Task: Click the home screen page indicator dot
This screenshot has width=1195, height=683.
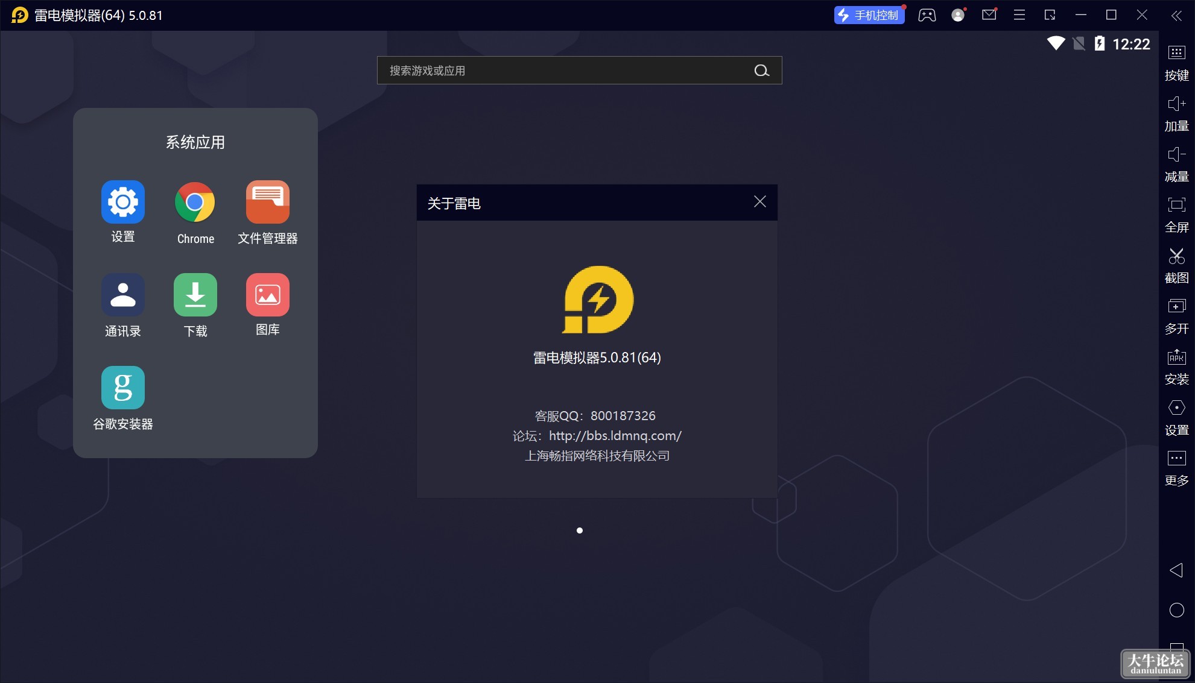Action: tap(580, 530)
